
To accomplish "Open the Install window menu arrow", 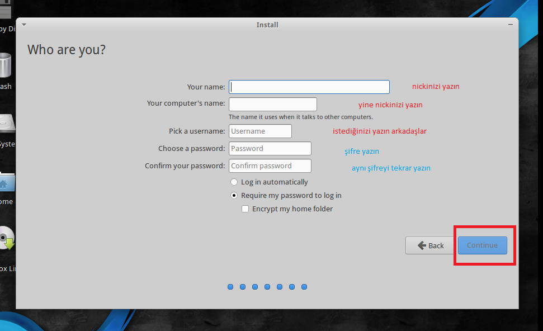I will [x=24, y=25].
